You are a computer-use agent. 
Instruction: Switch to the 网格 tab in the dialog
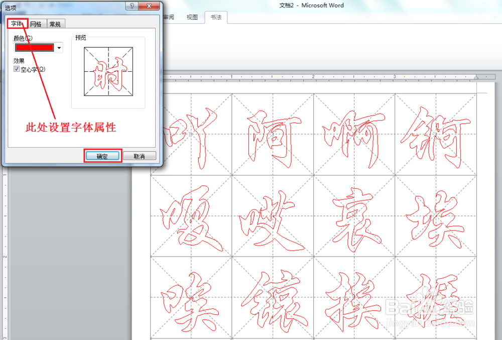point(35,24)
